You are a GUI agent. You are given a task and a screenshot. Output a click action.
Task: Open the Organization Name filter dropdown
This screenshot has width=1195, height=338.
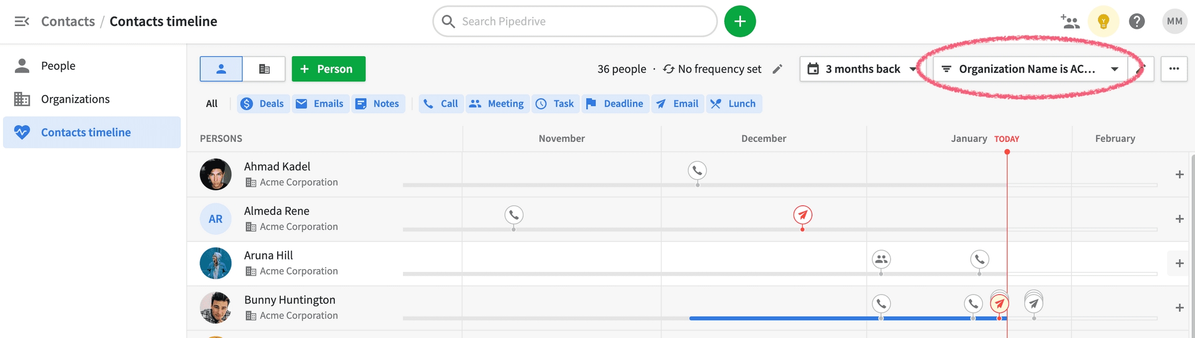[x=1030, y=69]
